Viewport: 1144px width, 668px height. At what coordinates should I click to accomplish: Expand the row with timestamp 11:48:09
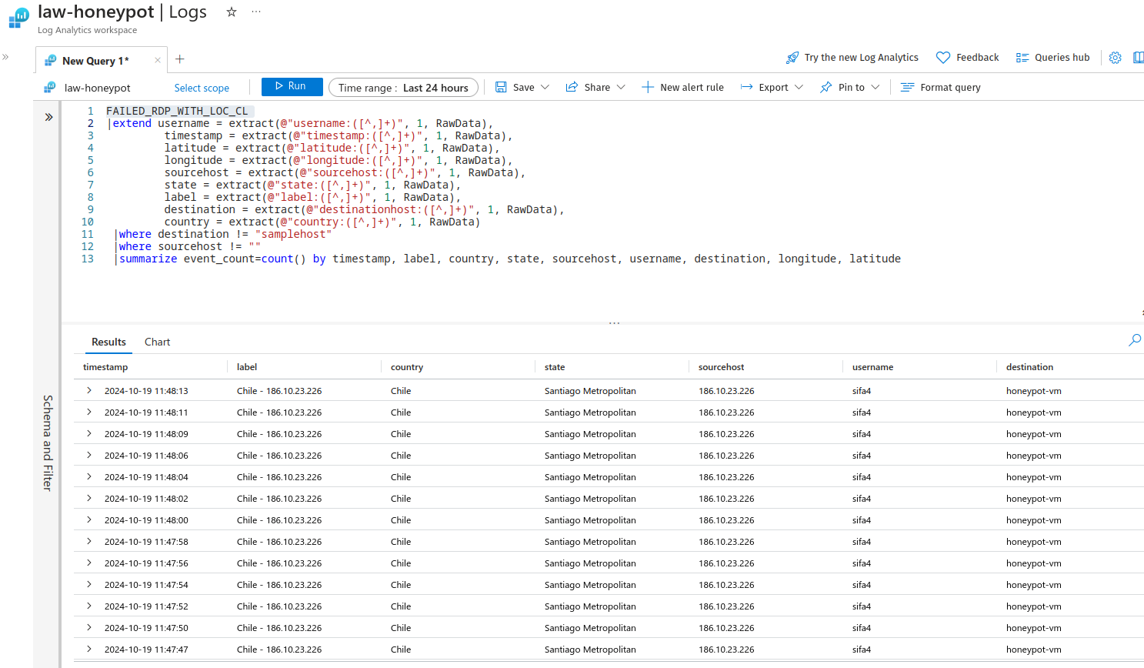[89, 433]
